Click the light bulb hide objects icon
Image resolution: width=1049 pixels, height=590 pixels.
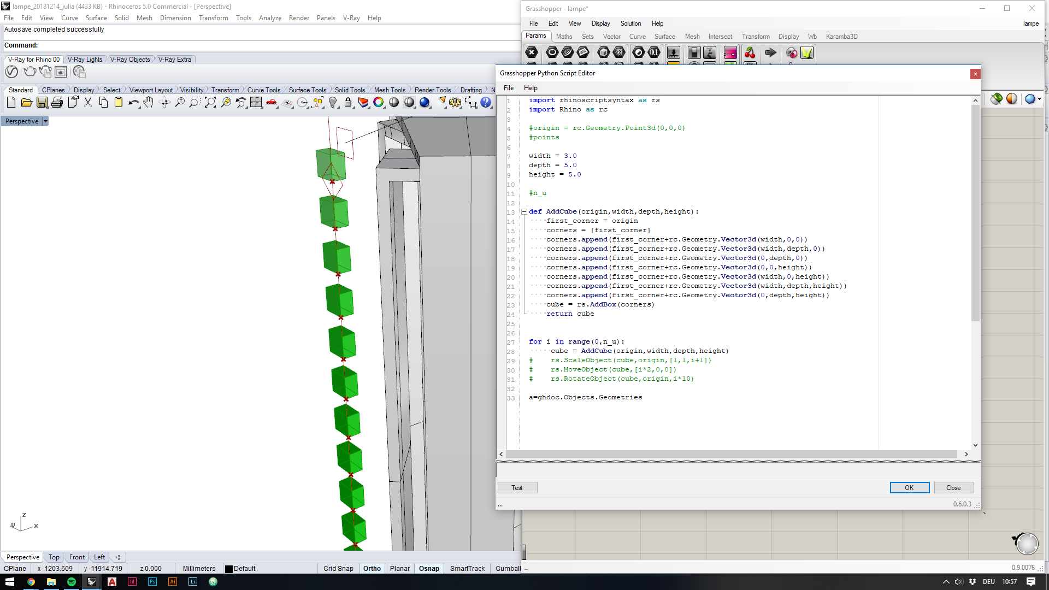pyautogui.click(x=333, y=102)
